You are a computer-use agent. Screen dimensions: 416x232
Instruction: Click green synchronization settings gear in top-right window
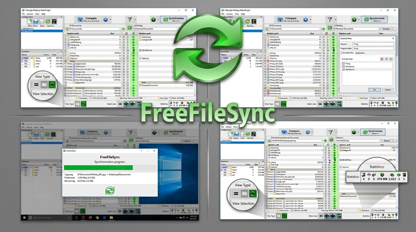click(x=354, y=20)
